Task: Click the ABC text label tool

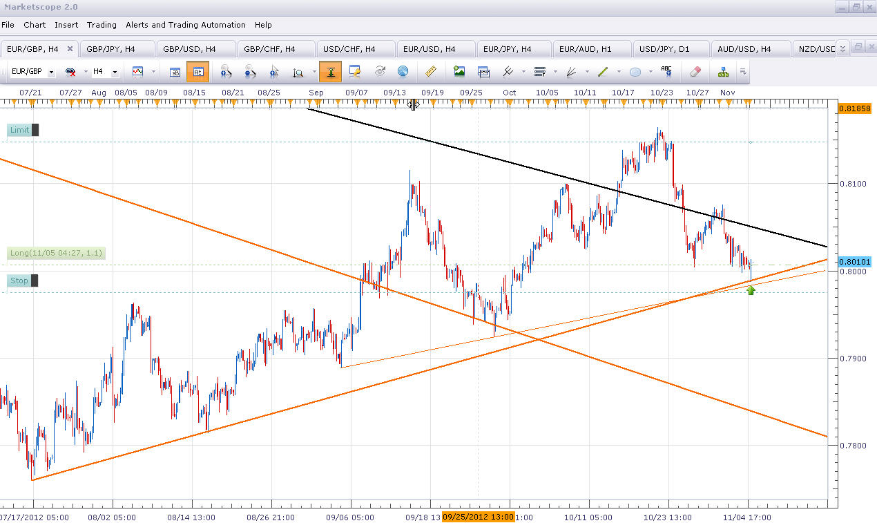Action: click(x=666, y=72)
